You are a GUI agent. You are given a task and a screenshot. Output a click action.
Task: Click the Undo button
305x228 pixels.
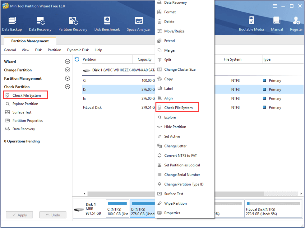pos(53,215)
